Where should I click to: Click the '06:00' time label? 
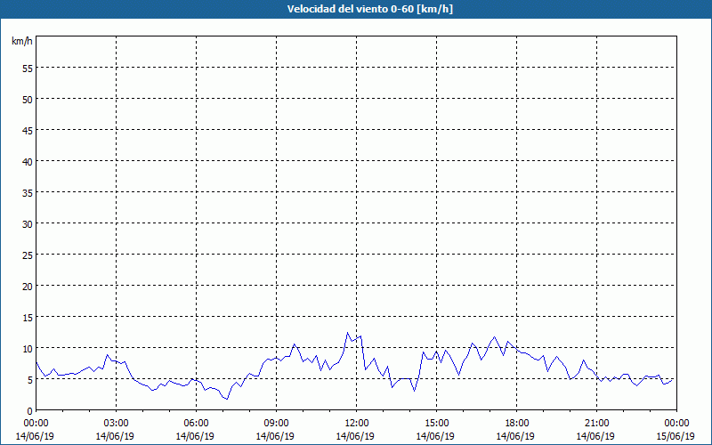pos(196,424)
